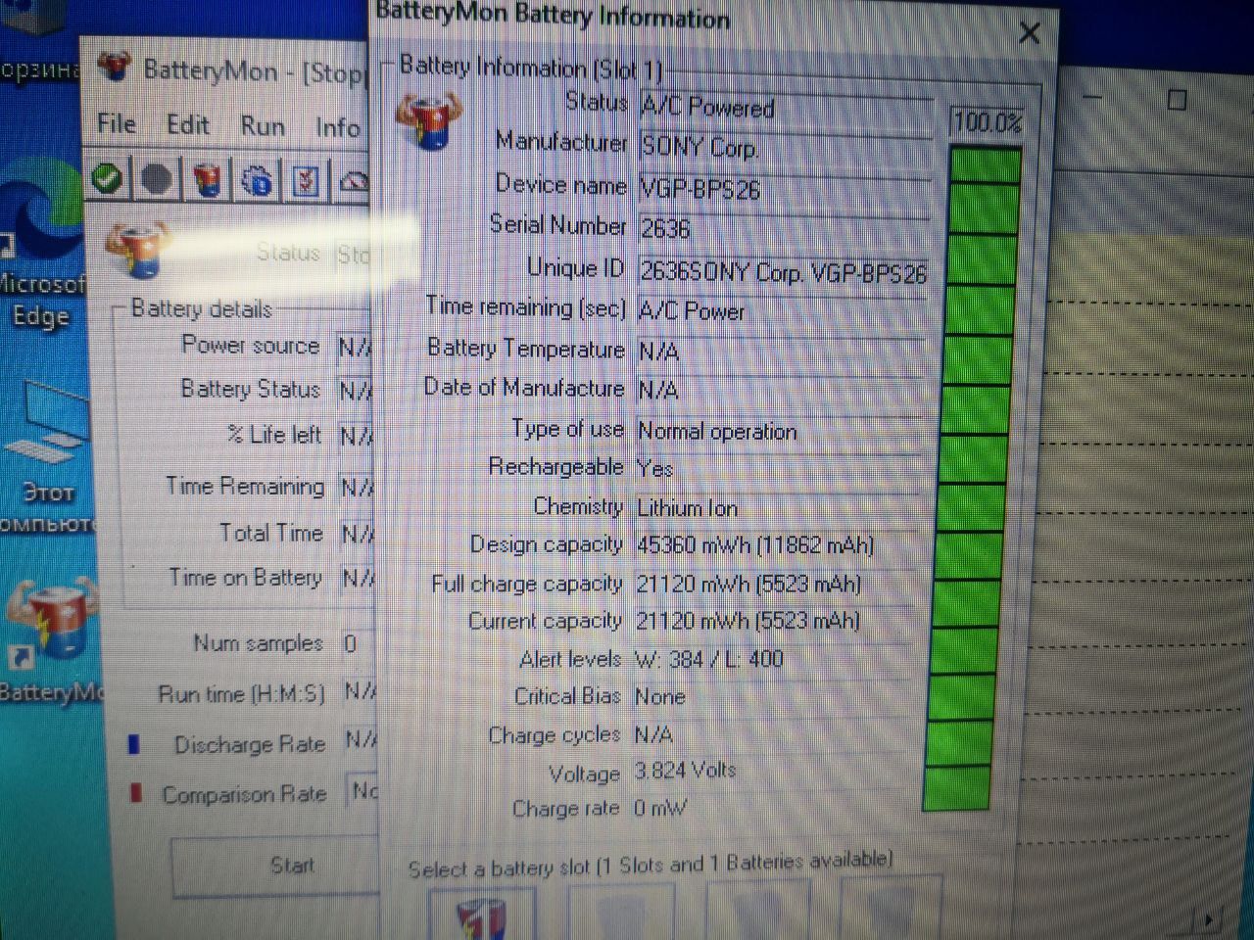Click the Unique ID value field
Screen dimensions: 1254x940
(784, 271)
